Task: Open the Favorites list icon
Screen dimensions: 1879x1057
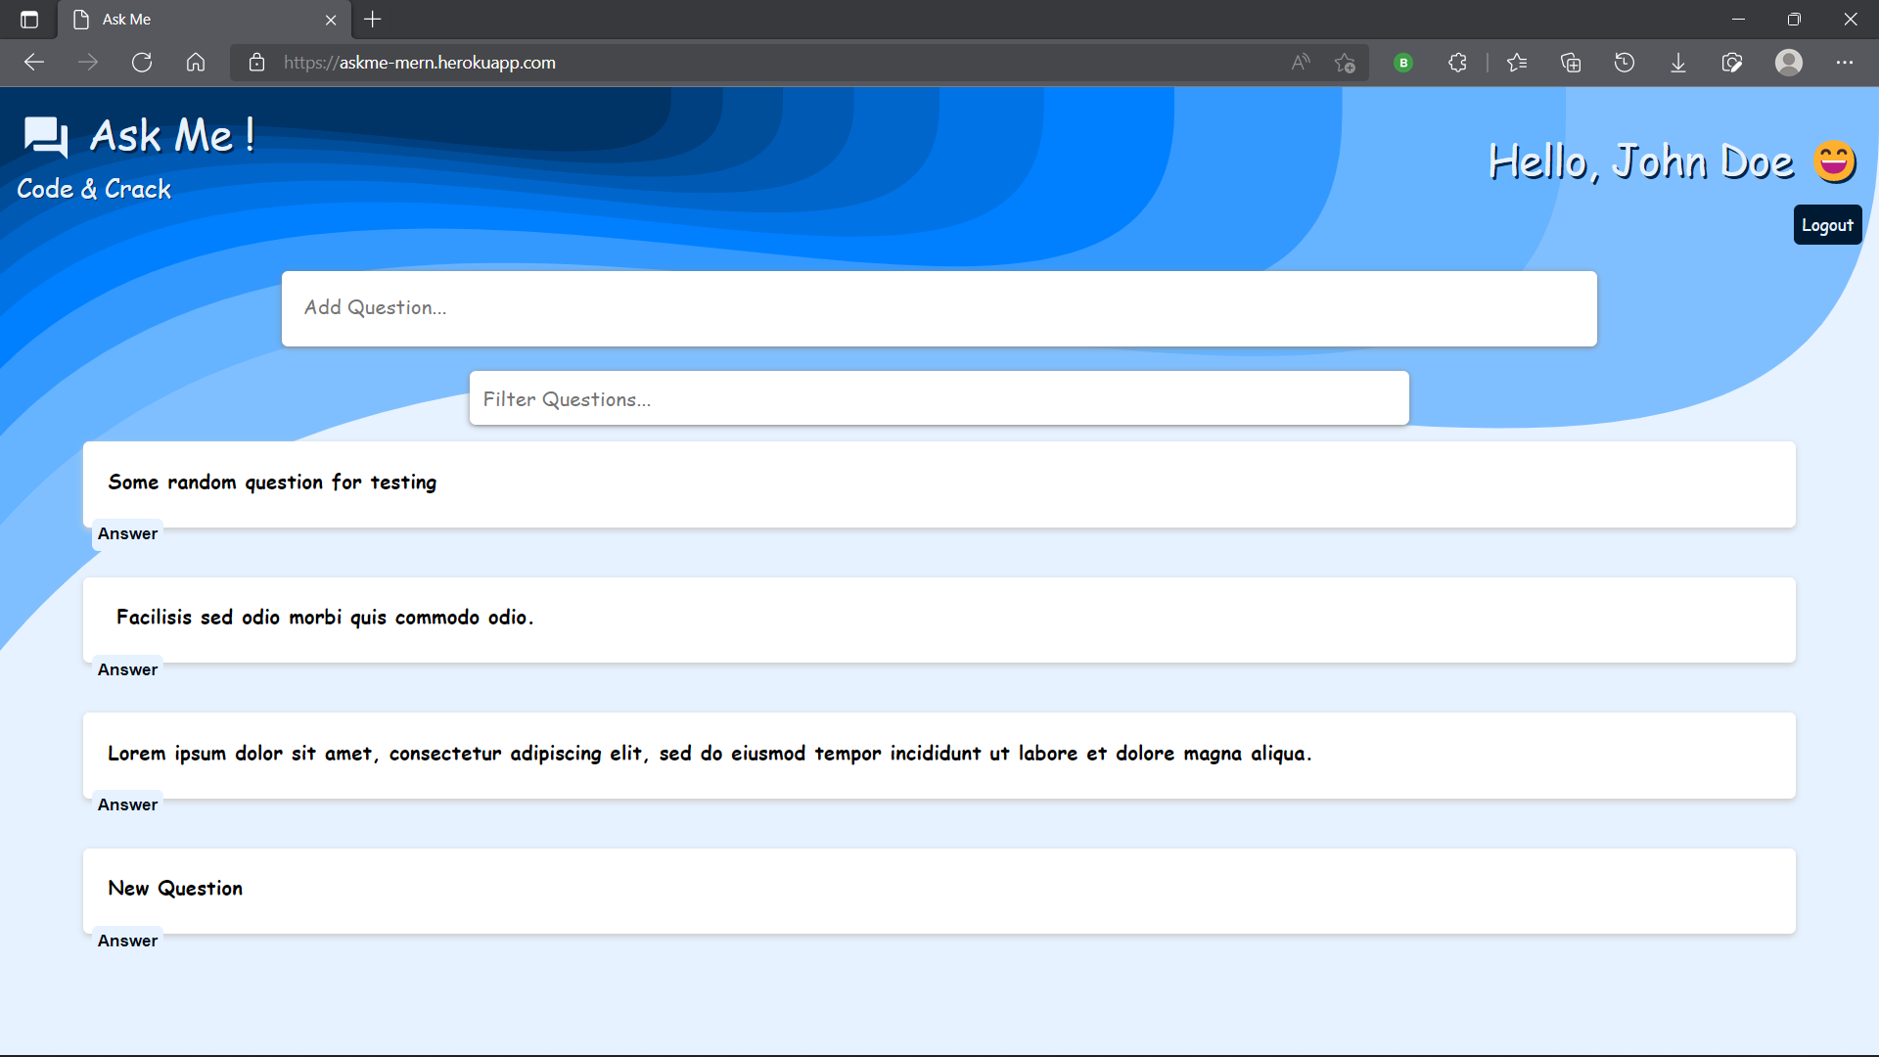Action: point(1517,63)
